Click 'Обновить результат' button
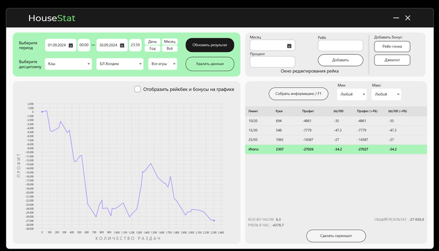This screenshot has height=251, width=439. click(209, 45)
